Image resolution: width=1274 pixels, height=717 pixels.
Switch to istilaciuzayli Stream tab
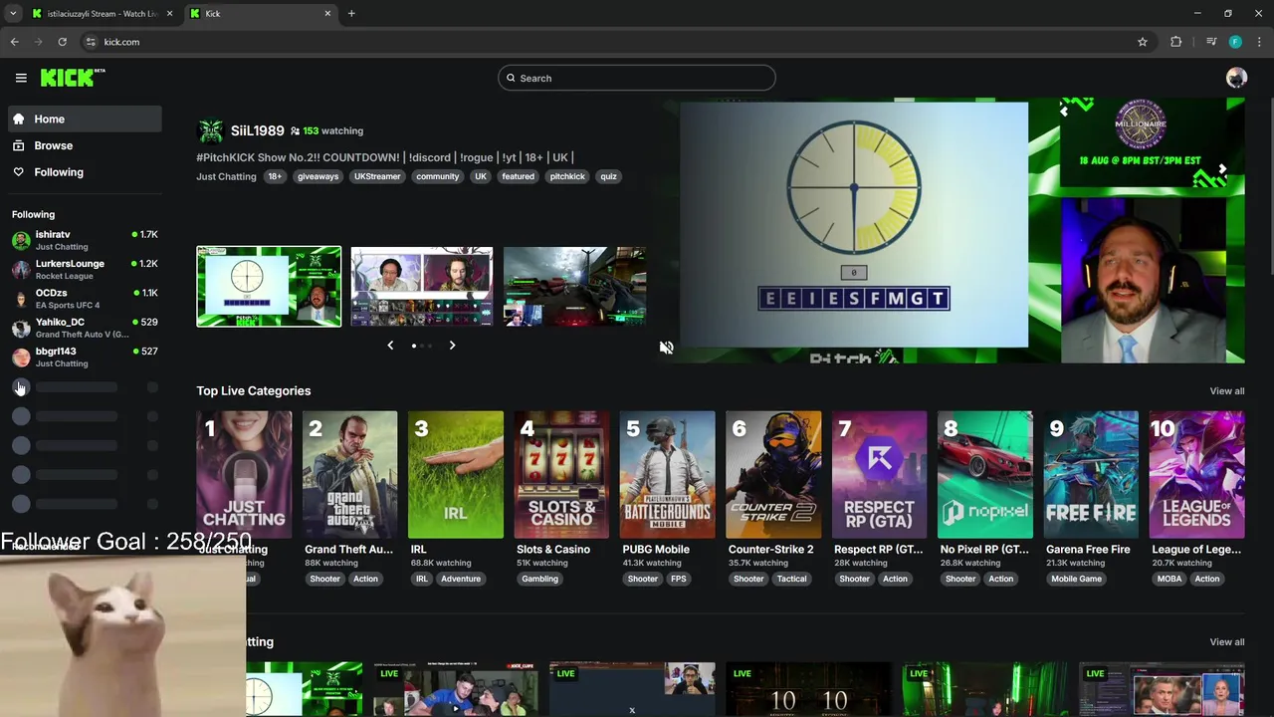pyautogui.click(x=102, y=13)
